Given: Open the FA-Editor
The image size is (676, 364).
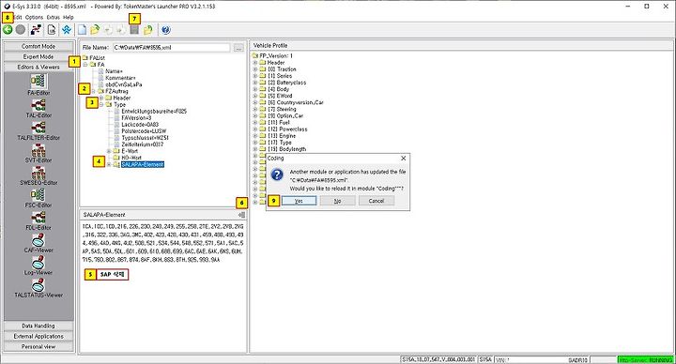Looking at the screenshot, I should (38, 84).
